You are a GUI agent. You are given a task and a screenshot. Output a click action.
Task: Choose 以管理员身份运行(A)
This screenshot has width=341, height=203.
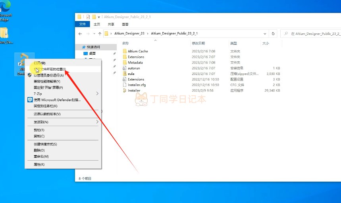pyautogui.click(x=63, y=75)
